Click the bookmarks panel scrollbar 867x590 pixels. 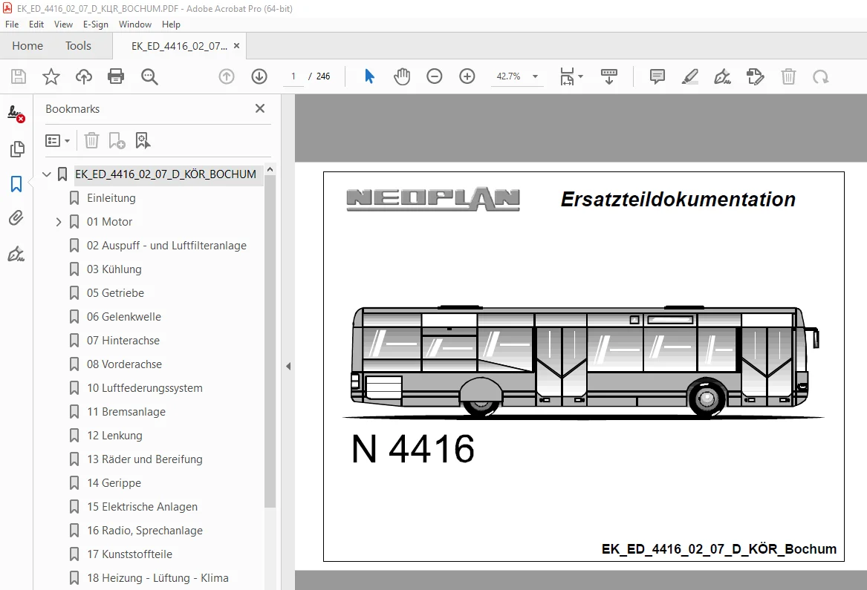tap(270, 343)
